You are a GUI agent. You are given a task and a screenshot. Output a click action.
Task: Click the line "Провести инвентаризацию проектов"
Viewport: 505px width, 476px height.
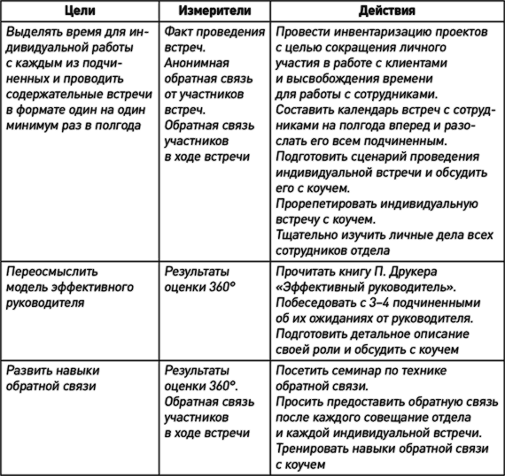[x=382, y=32]
